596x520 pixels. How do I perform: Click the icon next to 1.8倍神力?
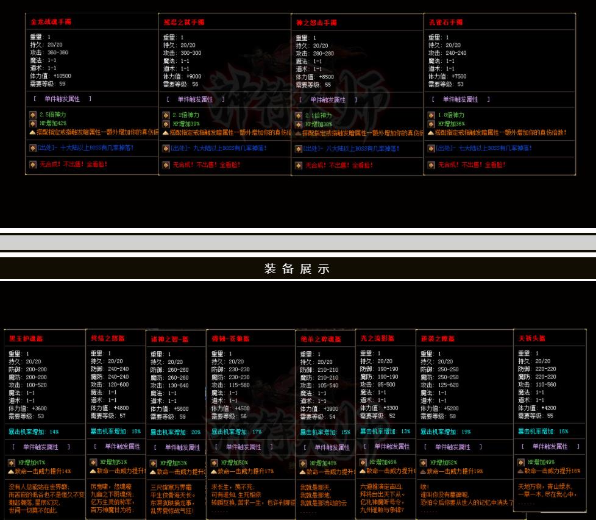point(431,115)
